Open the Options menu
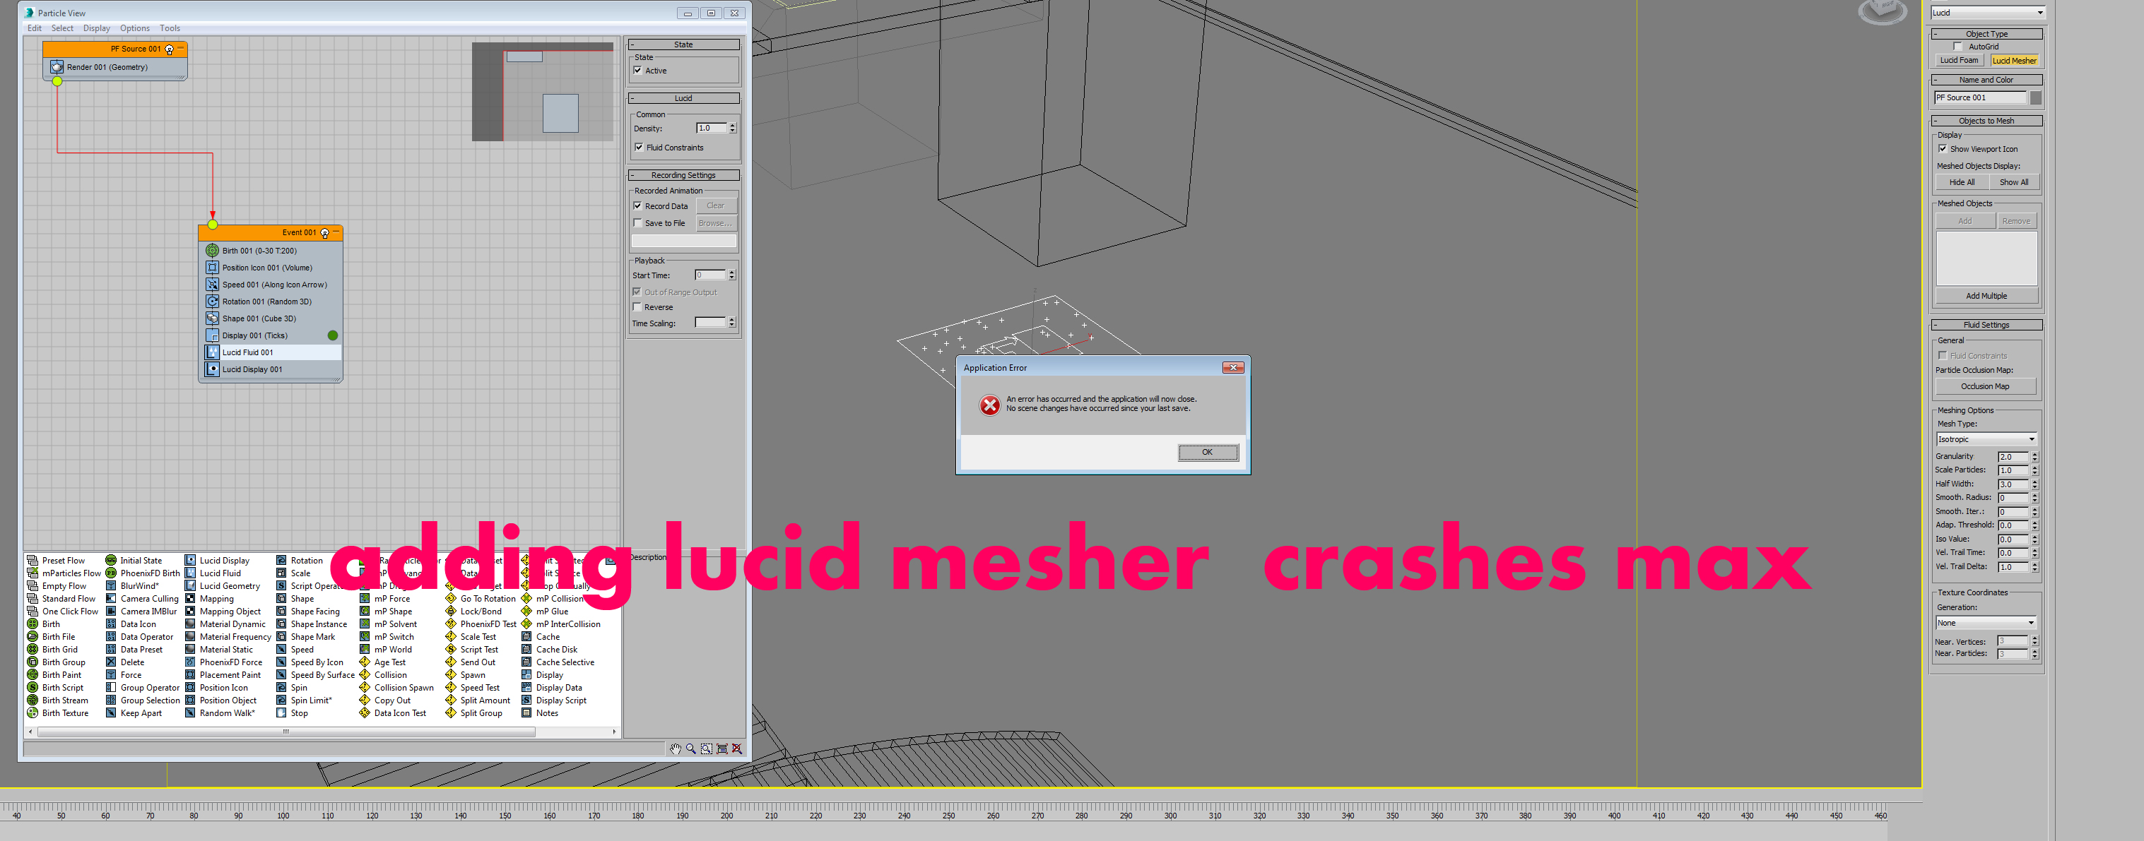 [135, 28]
